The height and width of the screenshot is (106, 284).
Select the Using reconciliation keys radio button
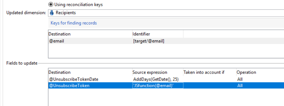tap(51, 4)
